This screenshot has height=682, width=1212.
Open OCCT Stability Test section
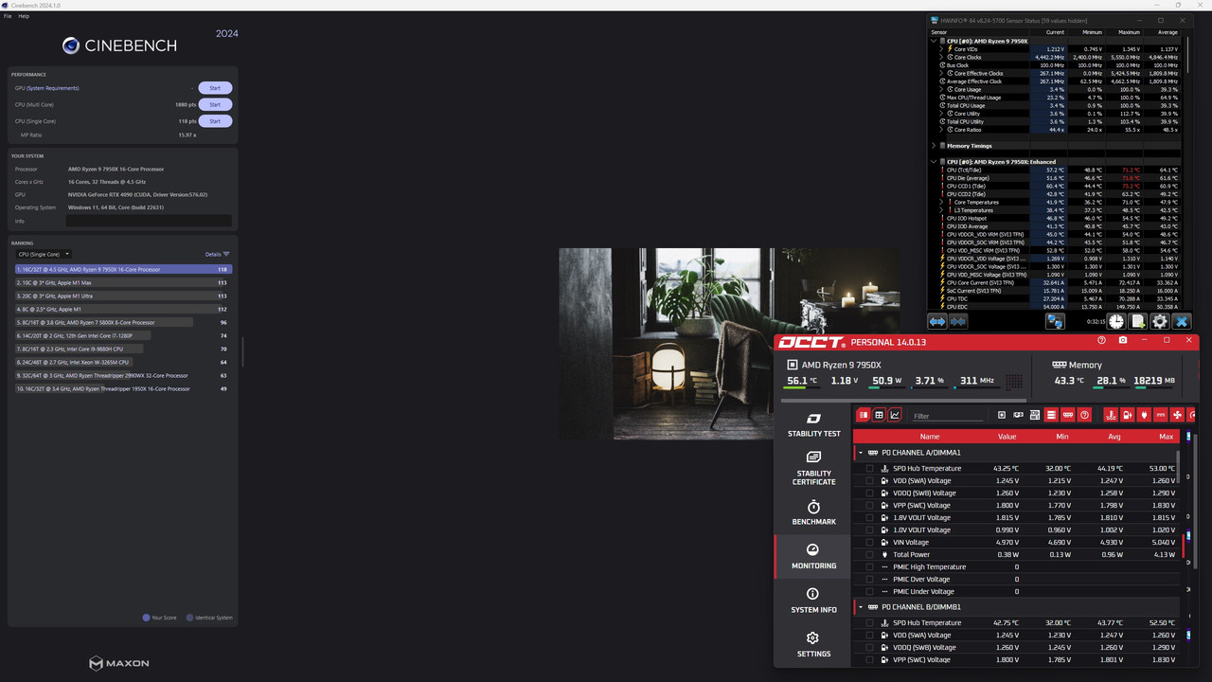[813, 425]
